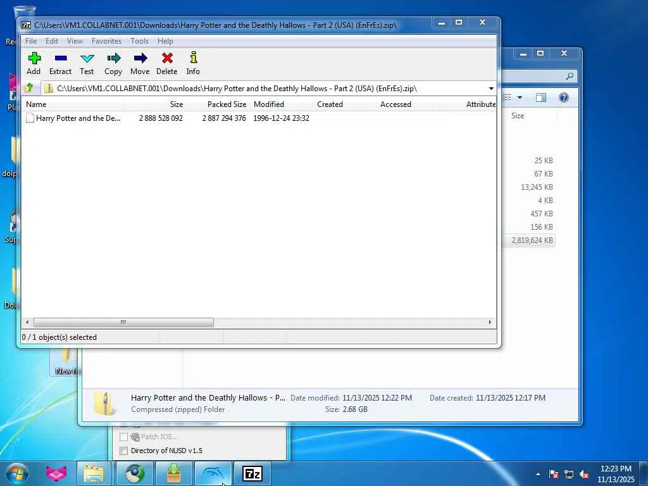Switch to Dolphin emulator on taskbar
The width and height of the screenshot is (648, 486).
click(213, 473)
